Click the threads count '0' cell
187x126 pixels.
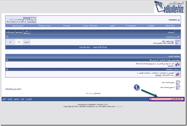pos(19,42)
